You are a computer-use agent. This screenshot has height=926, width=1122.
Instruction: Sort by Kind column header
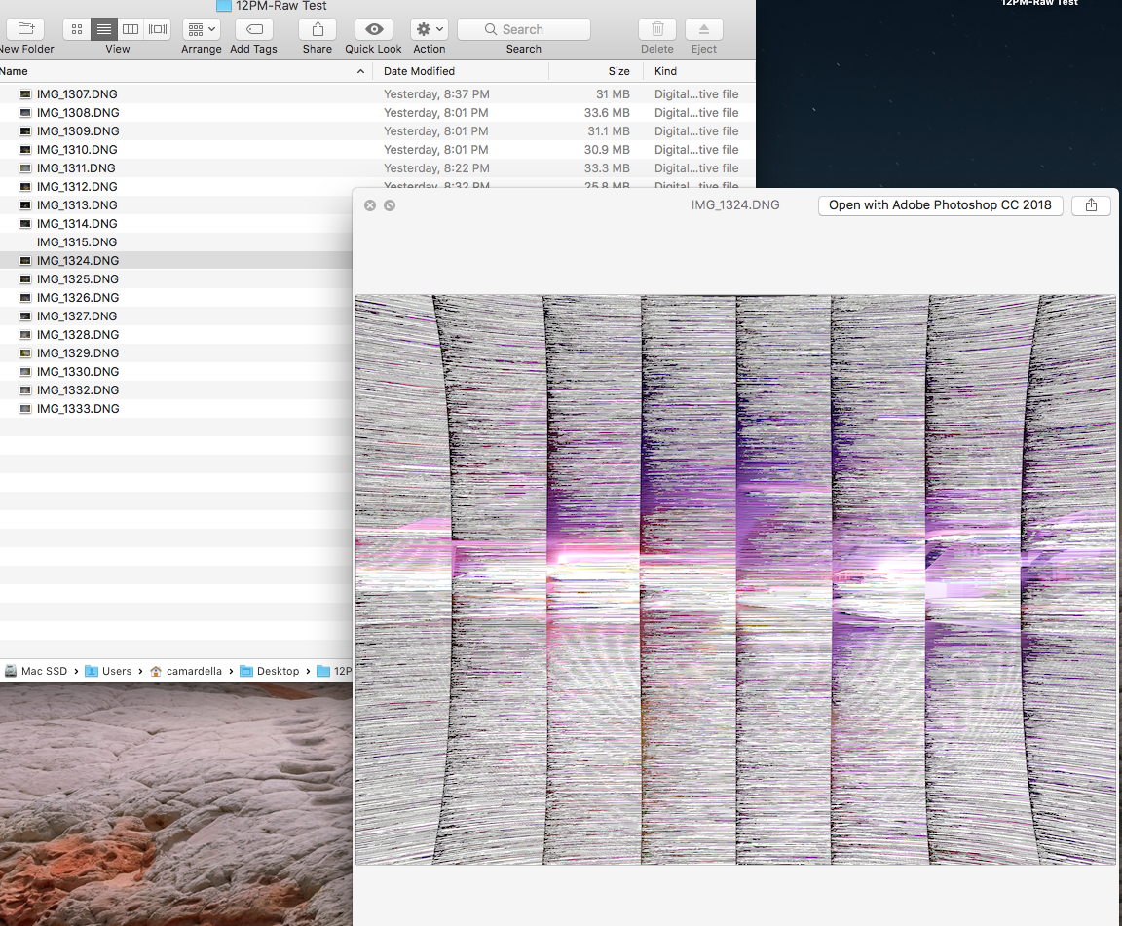pyautogui.click(x=665, y=71)
